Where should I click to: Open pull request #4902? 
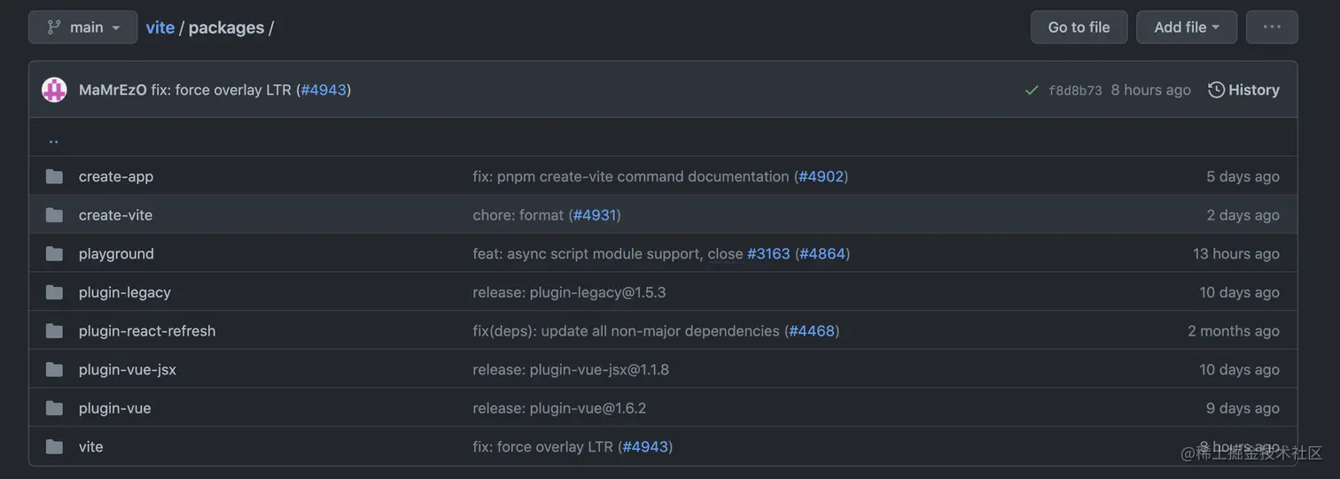(x=821, y=176)
